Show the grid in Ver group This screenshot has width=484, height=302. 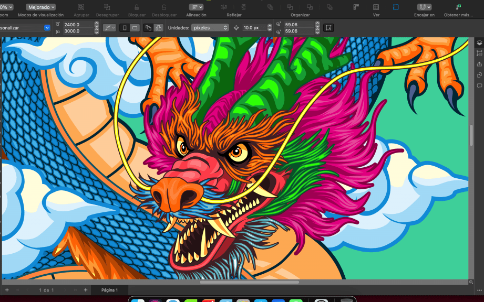point(376,7)
